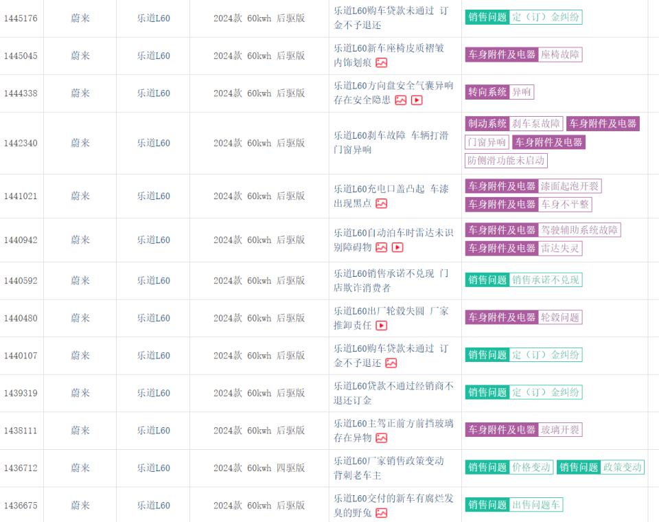Image resolution: width=659 pixels, height=522 pixels.
Task: Select the 防侧滑功能未启动 tag
Action: point(506,161)
